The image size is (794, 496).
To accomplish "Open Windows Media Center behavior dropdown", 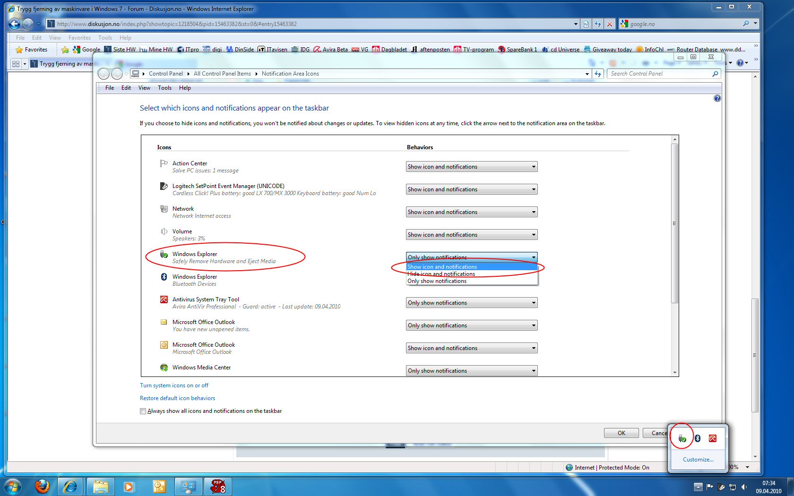I will [472, 371].
